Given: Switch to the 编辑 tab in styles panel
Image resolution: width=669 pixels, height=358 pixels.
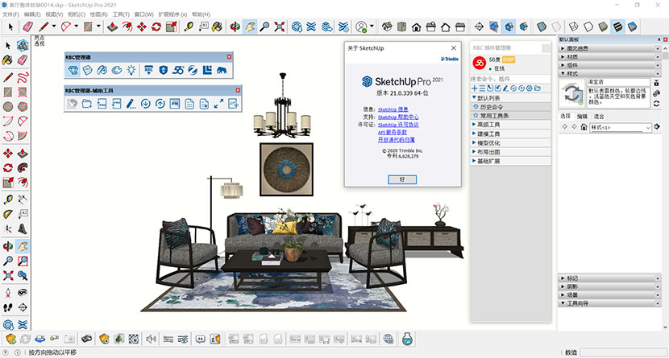Looking at the screenshot, I should (582, 117).
